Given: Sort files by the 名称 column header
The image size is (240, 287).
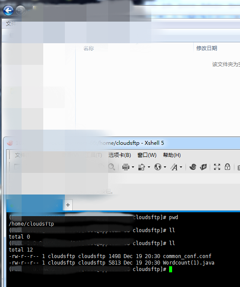Looking at the screenshot, I should (89, 48).
